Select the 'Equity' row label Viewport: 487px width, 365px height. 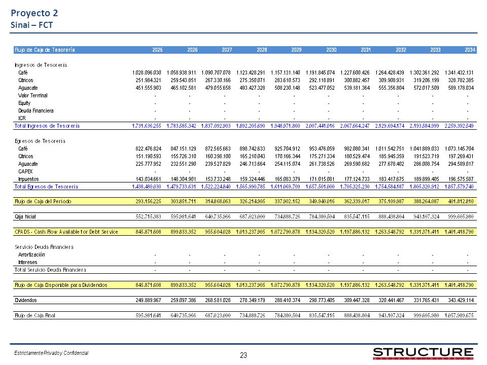(24, 103)
